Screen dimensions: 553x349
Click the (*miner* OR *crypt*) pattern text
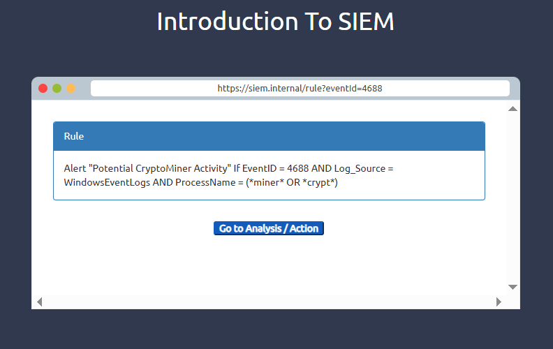coord(292,183)
